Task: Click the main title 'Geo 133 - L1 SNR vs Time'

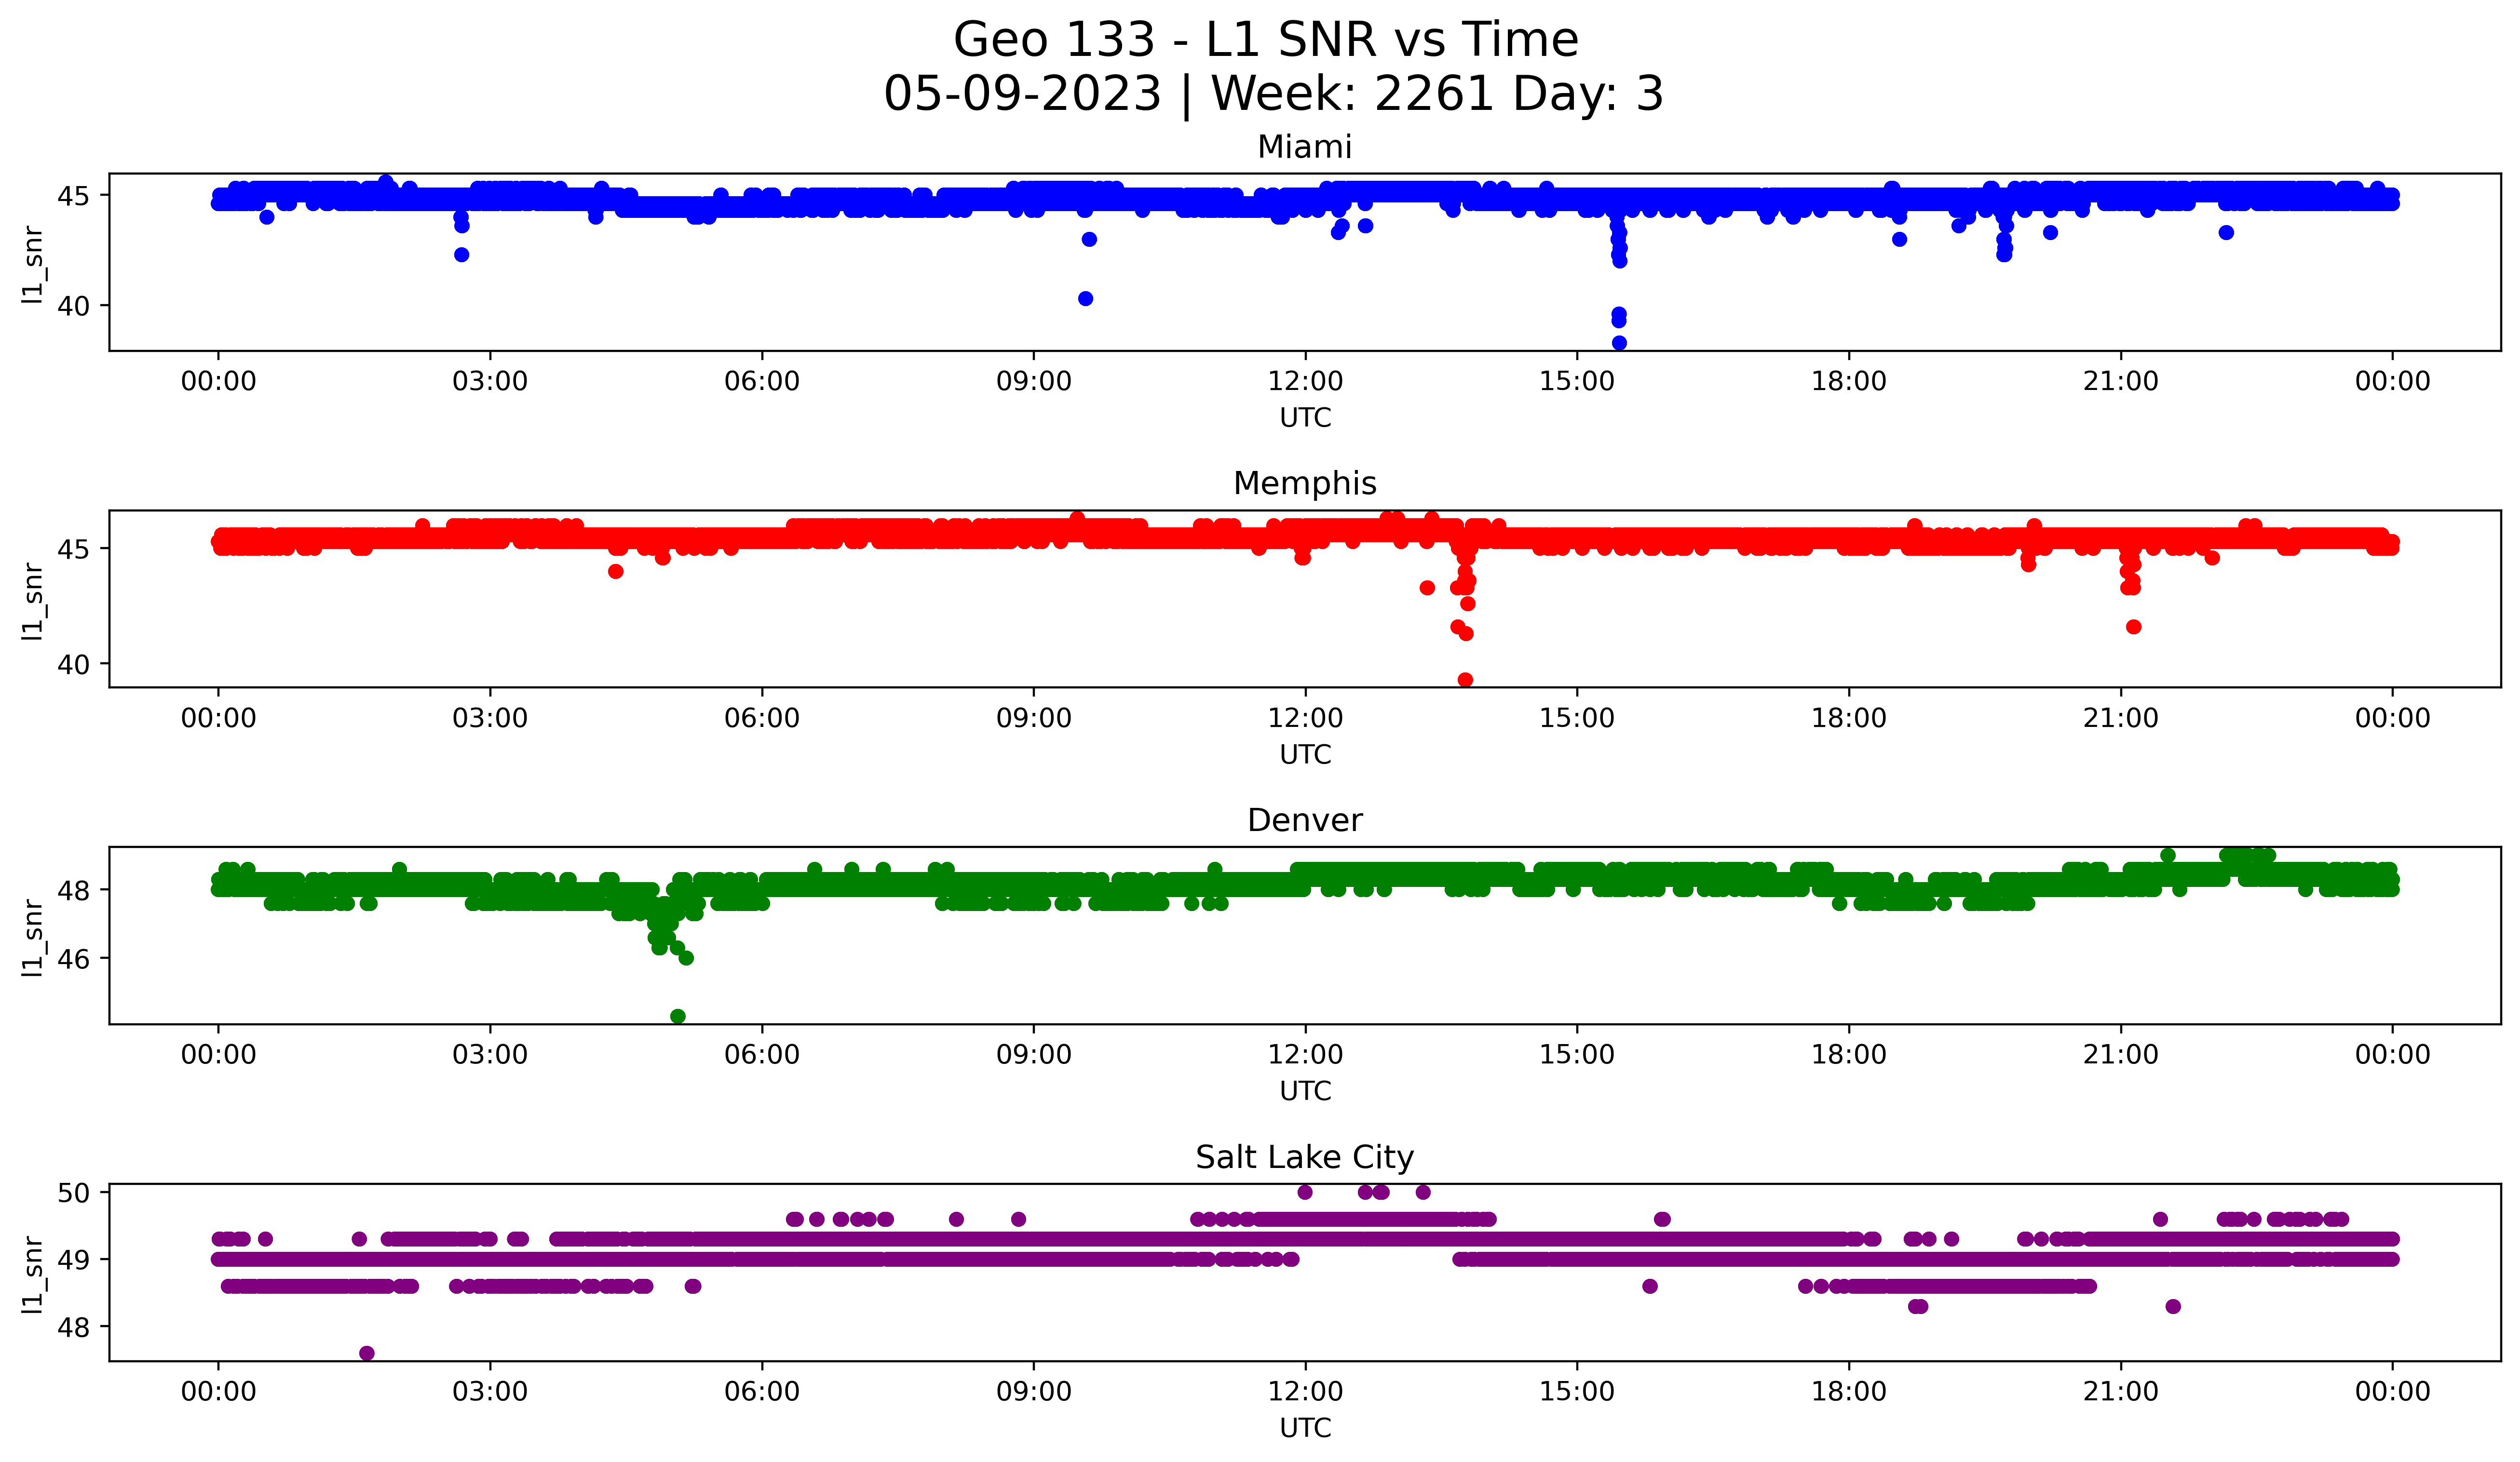Action: point(1265,41)
